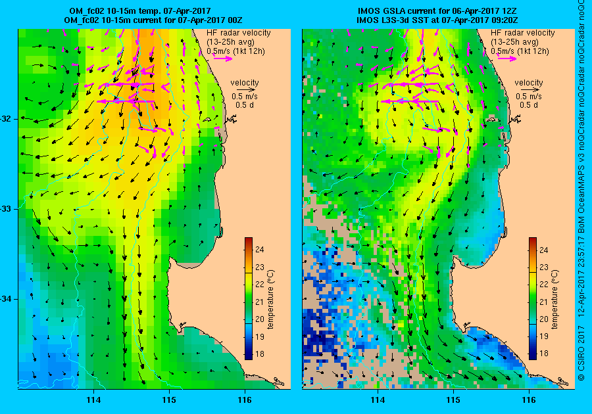
Task: Click the left map temperature color bar
Action: (x=249, y=298)
